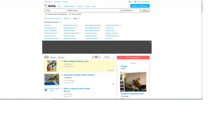
Task: Expand the 'По всей России' region dropdown
Action: point(130,10)
